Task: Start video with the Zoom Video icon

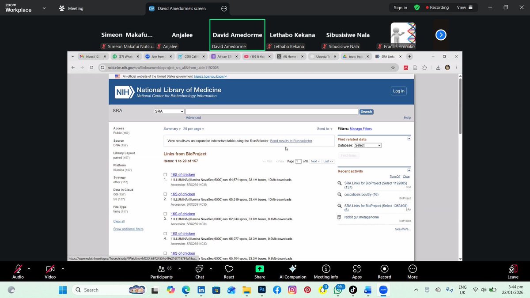Action: tap(50, 269)
